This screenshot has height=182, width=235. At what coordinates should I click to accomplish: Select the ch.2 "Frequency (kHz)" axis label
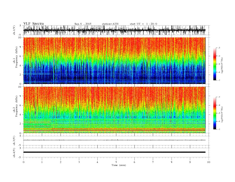16,106
